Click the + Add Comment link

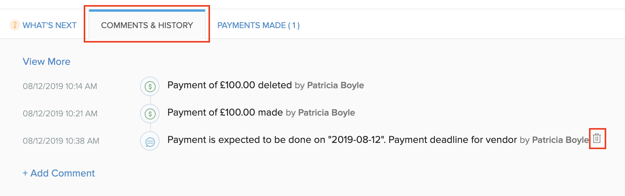[x=59, y=173]
